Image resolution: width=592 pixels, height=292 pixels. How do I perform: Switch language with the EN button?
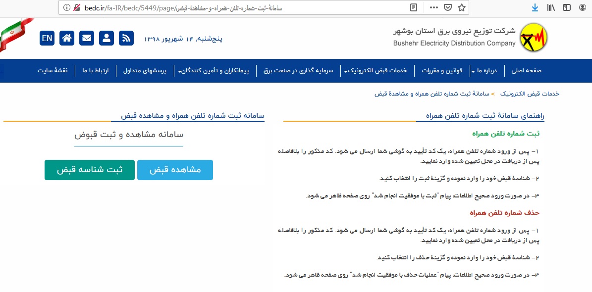[47, 38]
